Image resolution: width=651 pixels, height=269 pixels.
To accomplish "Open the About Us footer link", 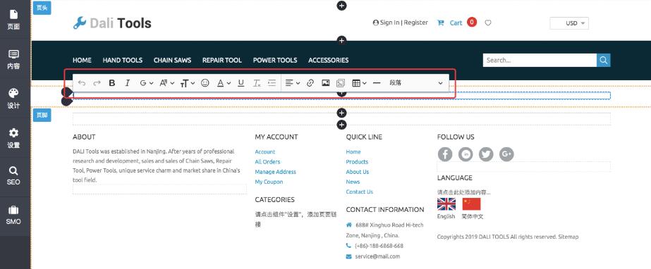I will point(358,172).
